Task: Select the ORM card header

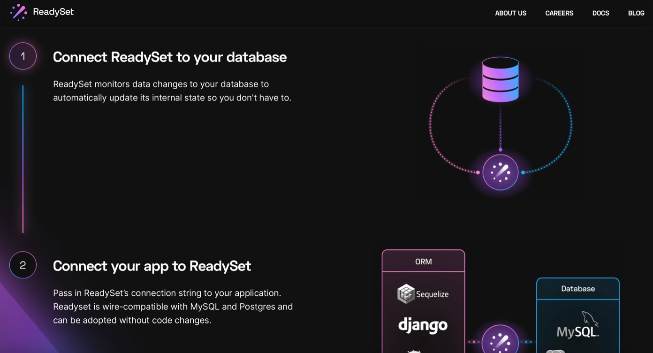Action: coord(424,261)
